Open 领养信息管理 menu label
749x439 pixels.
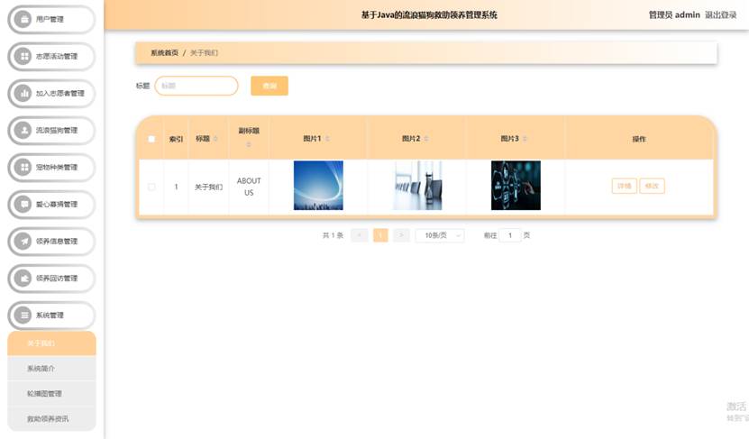[57, 242]
